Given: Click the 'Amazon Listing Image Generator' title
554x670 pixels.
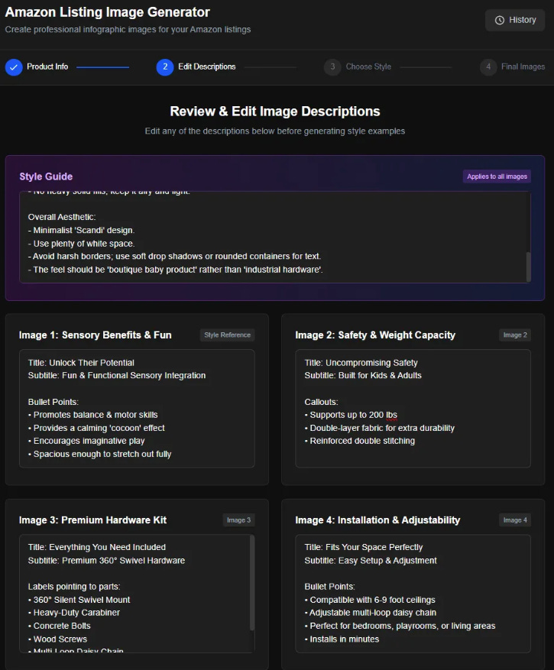Looking at the screenshot, I should click(x=107, y=12).
